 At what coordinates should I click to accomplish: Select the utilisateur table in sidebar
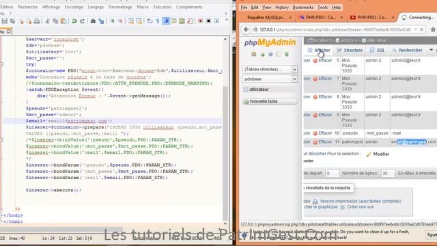tap(259, 90)
